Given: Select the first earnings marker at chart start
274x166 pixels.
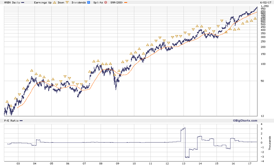Looking at the screenshot, I should [7, 101].
